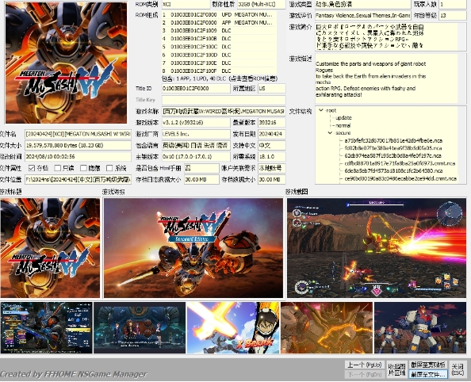Screen dimensions: 471x382
Task: Toggle the 存档 file attribute checkbox
Action: tap(32, 168)
